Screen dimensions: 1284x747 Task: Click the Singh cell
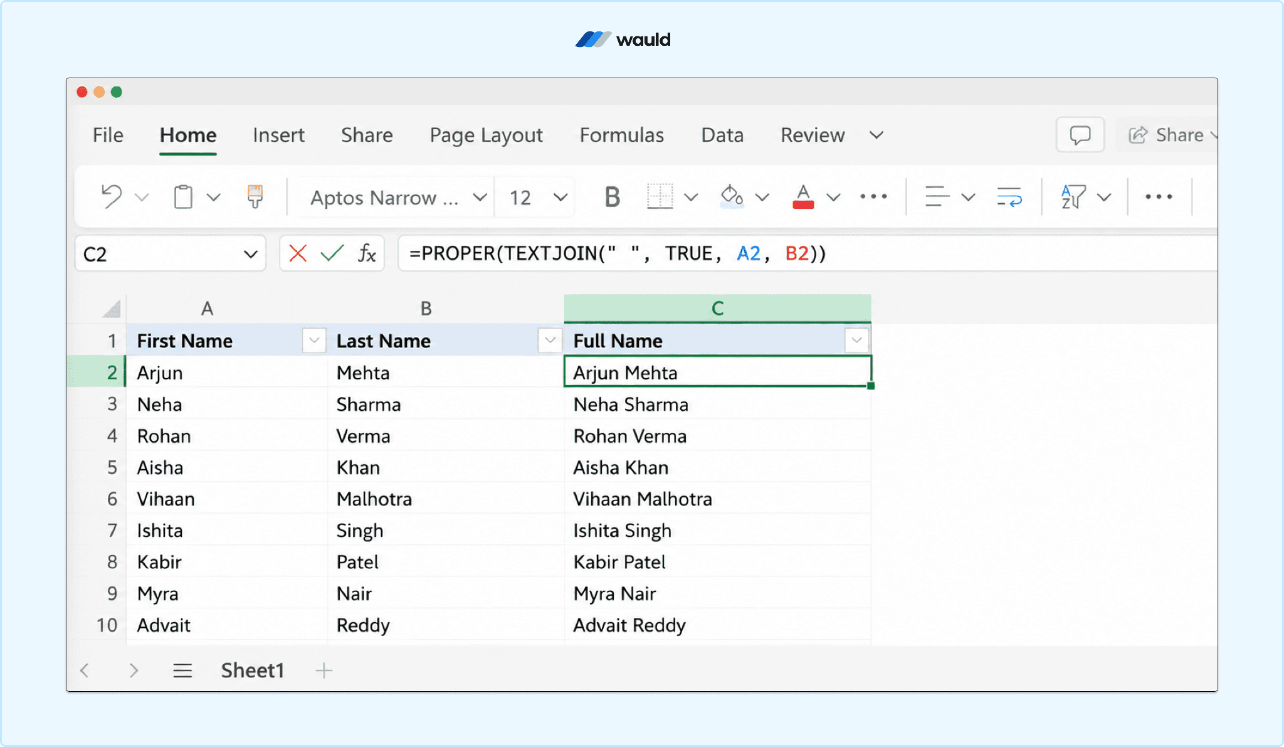(446, 530)
